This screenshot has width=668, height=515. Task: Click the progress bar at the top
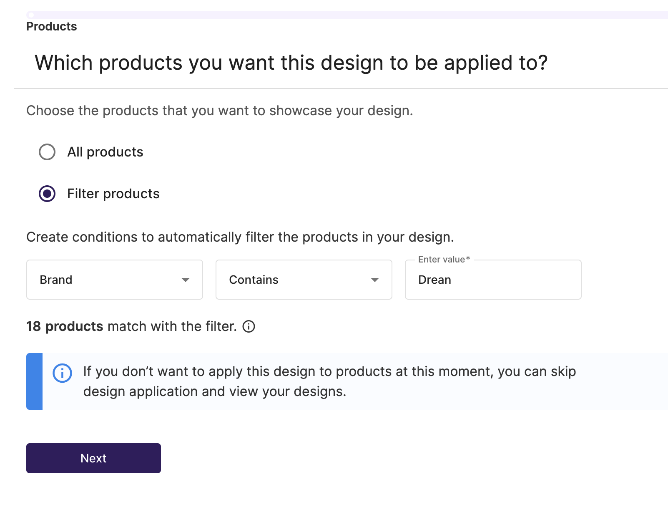(x=347, y=15)
